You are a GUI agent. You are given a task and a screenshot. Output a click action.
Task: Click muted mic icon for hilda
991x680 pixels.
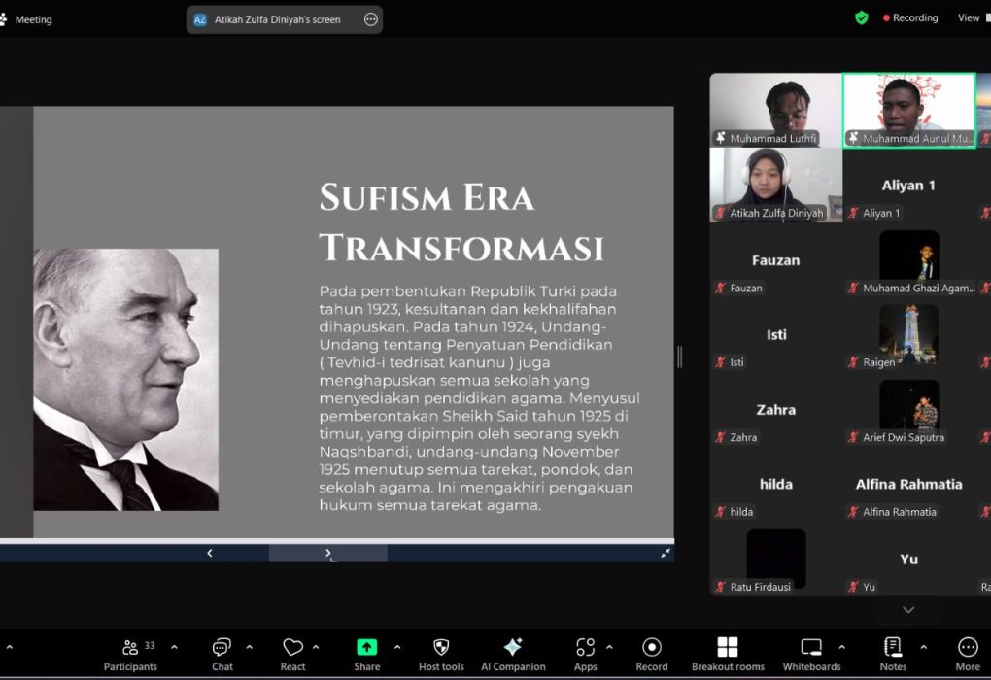tap(720, 512)
